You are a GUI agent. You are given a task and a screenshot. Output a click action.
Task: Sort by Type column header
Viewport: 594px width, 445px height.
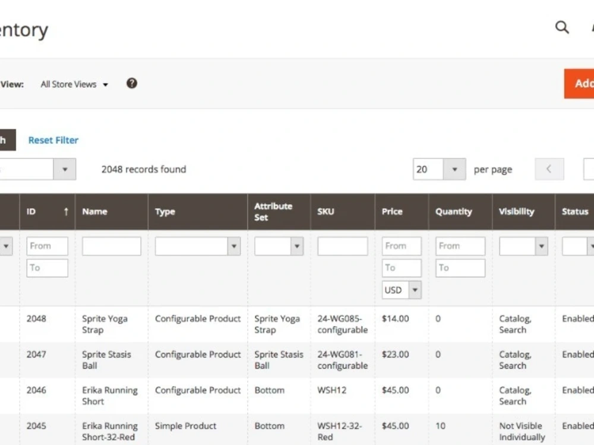(198, 212)
